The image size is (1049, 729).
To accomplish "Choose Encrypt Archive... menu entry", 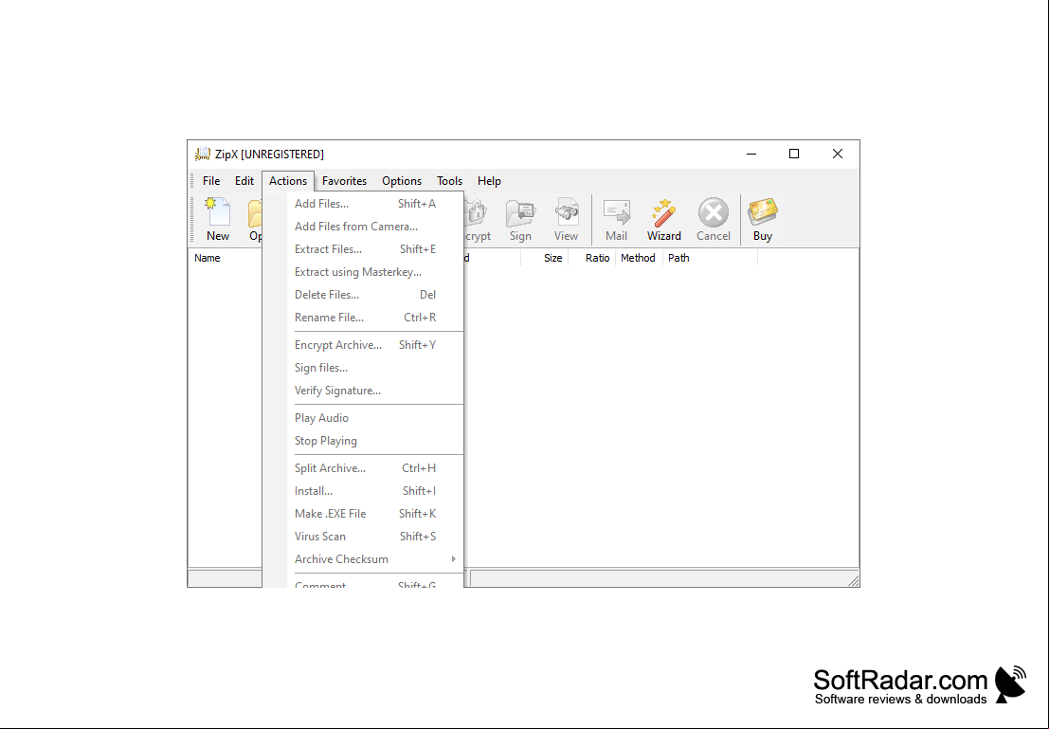I will [363, 345].
